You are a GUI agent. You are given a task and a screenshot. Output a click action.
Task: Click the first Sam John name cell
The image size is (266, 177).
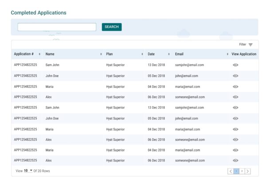52,65
